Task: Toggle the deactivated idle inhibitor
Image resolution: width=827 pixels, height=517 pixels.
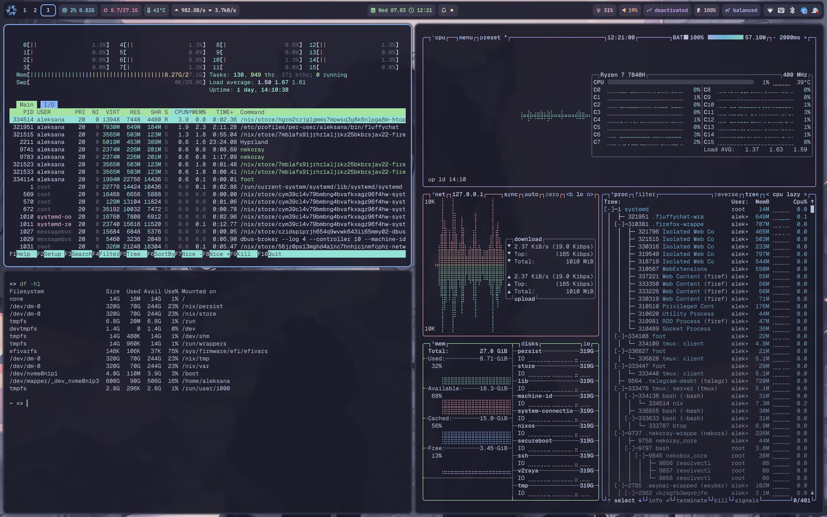Action: (x=668, y=10)
